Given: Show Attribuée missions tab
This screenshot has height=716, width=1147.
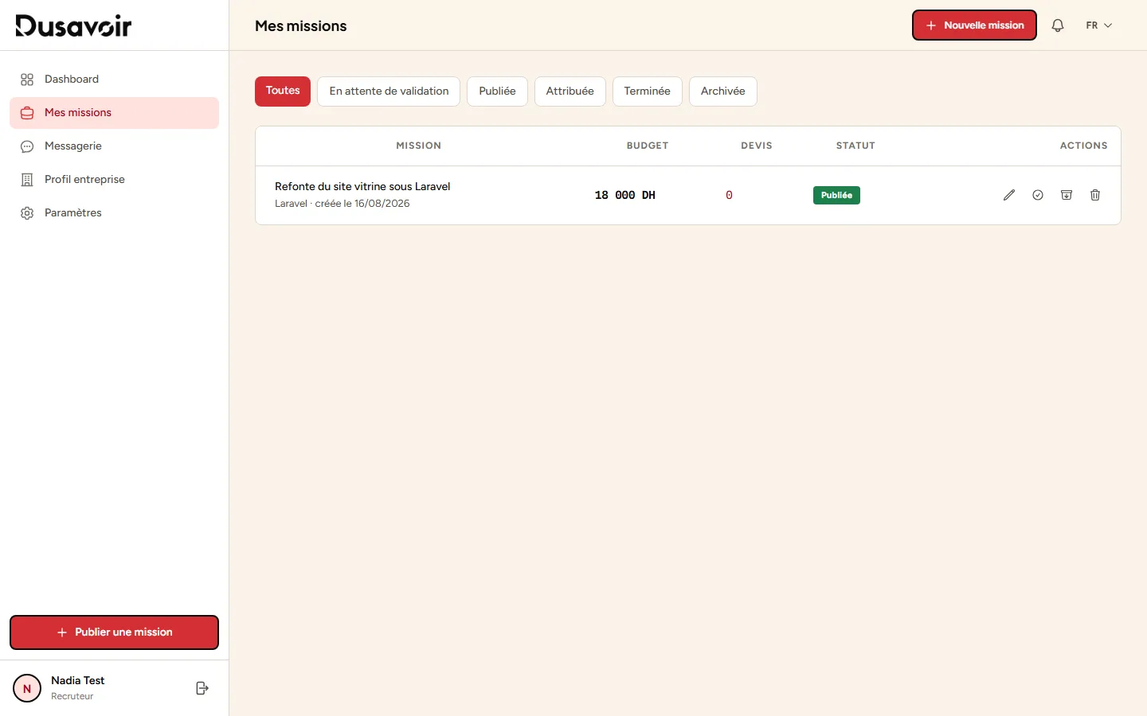Looking at the screenshot, I should (570, 91).
